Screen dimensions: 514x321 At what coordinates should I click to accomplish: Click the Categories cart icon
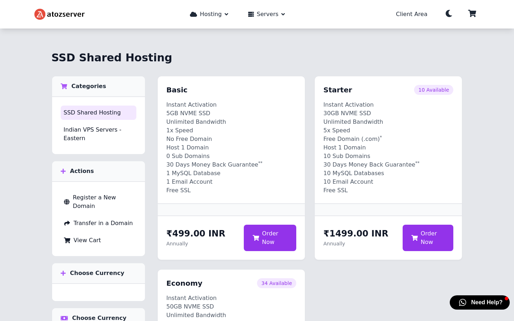tap(64, 86)
